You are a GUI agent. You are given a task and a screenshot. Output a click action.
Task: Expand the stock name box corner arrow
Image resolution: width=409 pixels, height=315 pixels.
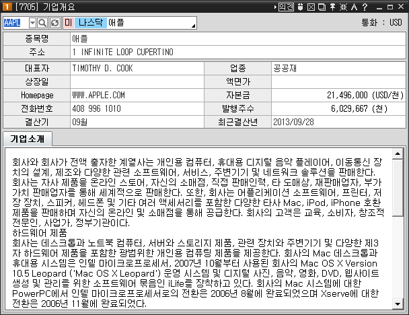point(193,26)
